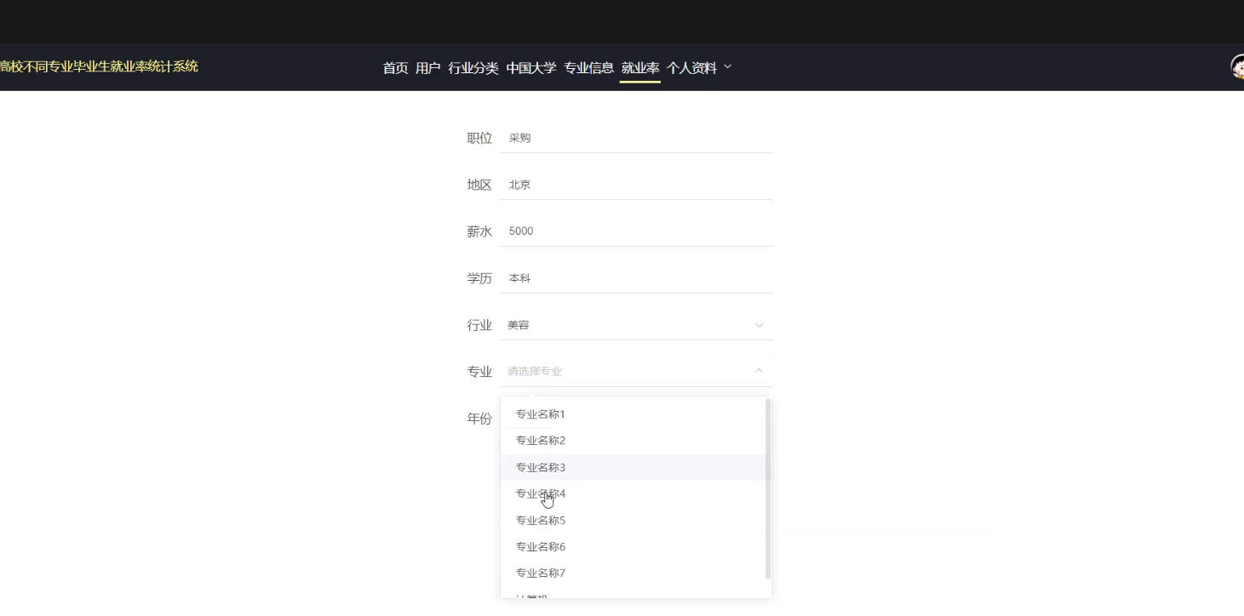The width and height of the screenshot is (1244, 616).
Task: Click the 学历 input showing 本科
Action: 636,277
